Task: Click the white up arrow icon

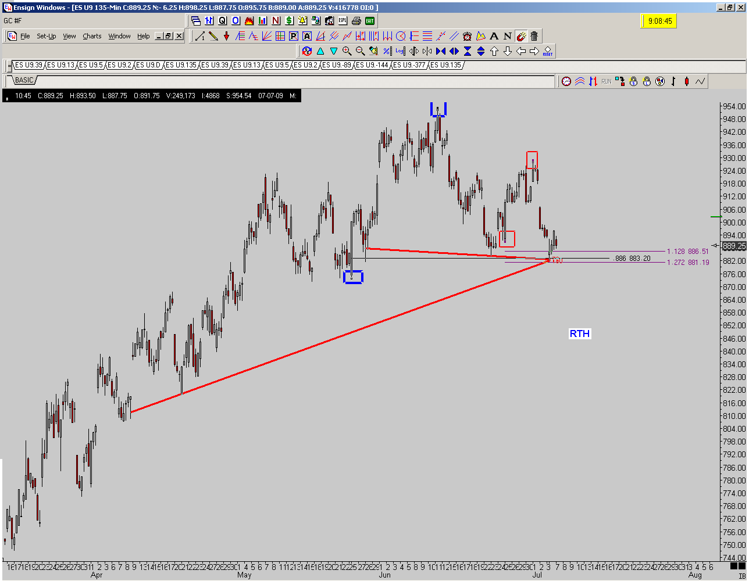Action: tap(494, 51)
